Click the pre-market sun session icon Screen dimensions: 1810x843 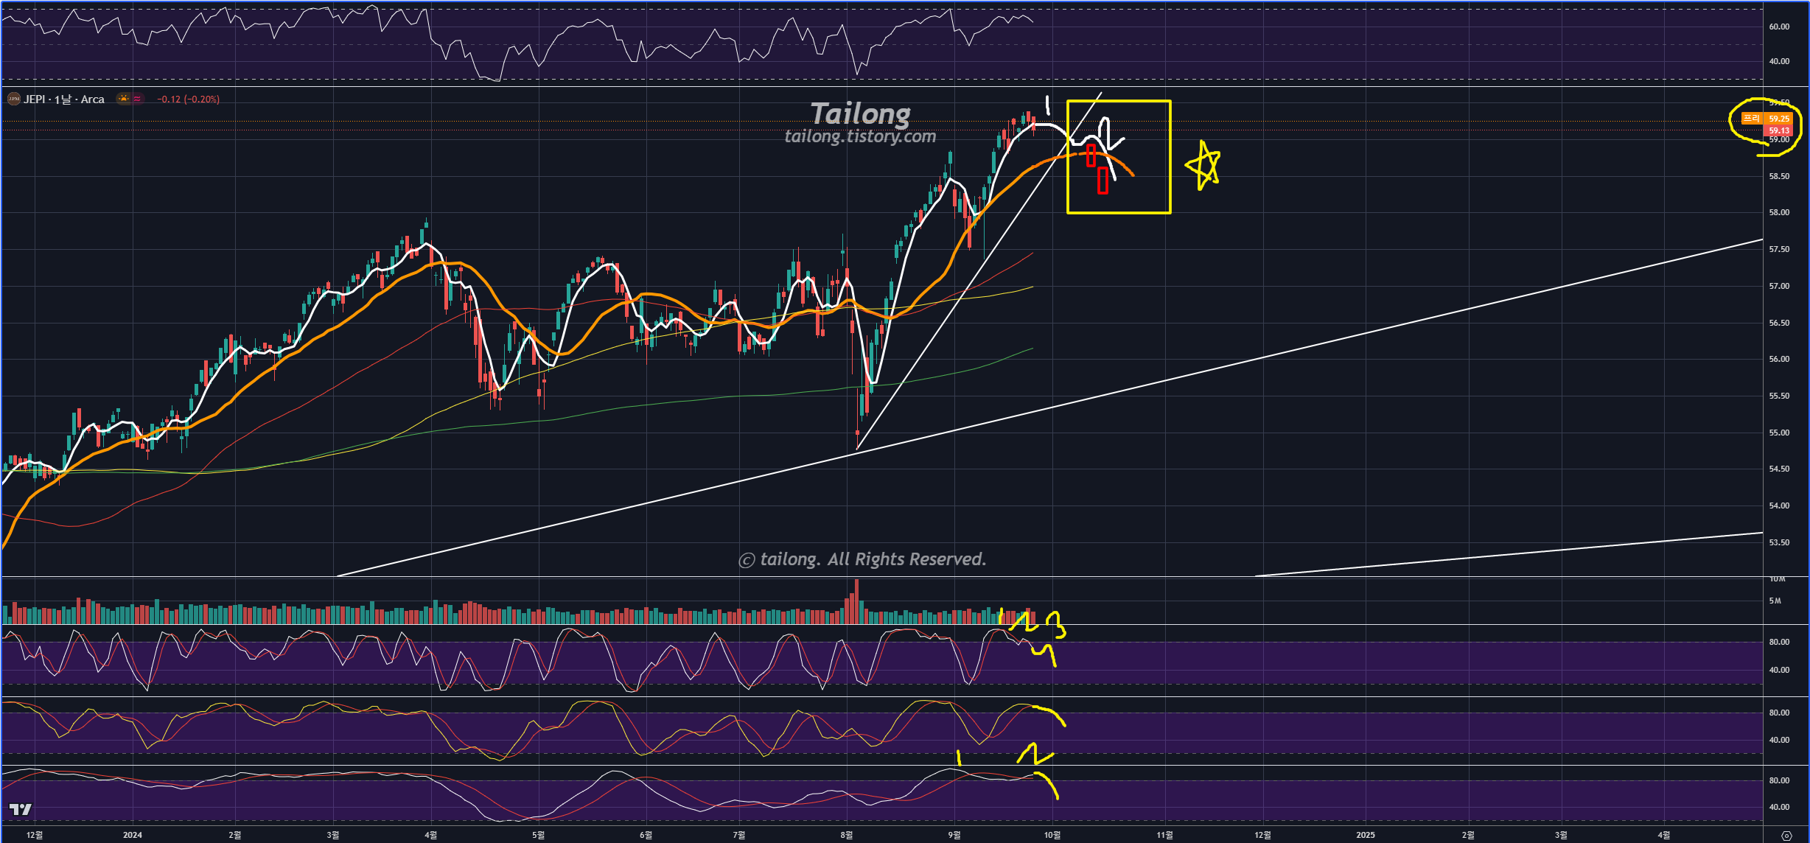(x=123, y=99)
